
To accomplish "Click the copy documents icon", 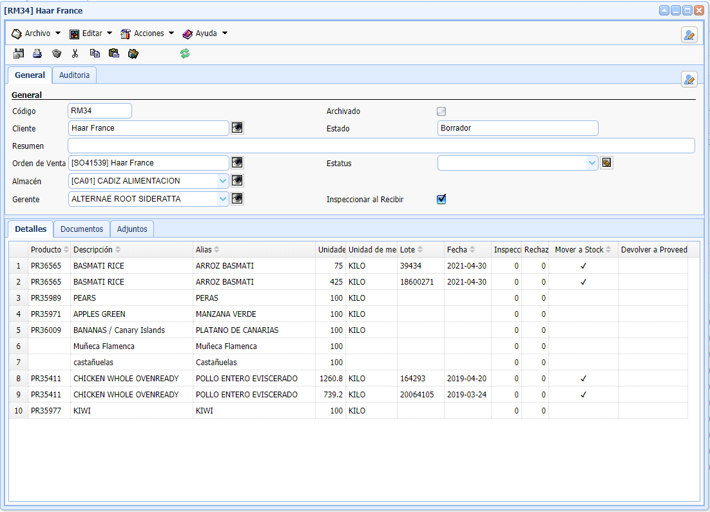I will pos(95,53).
